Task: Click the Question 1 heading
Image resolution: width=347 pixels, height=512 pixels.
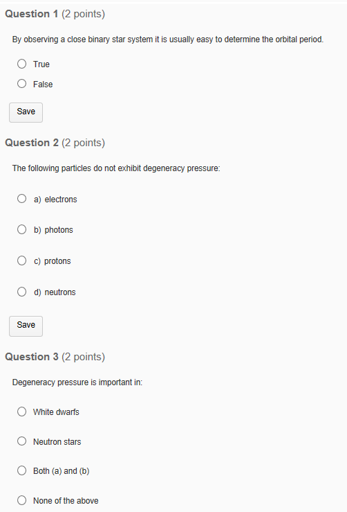Action: [x=55, y=14]
